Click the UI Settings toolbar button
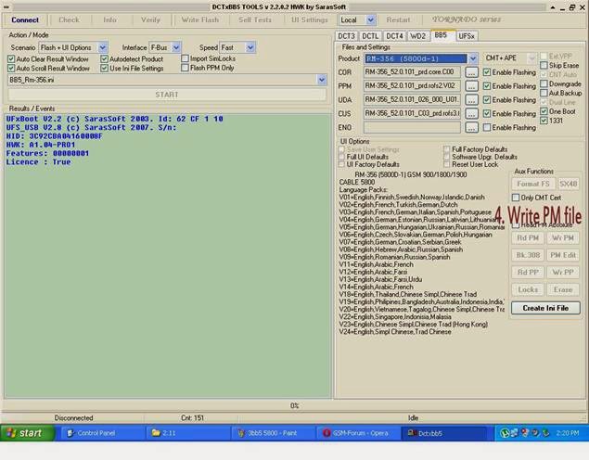589x460 pixels. 309,19
